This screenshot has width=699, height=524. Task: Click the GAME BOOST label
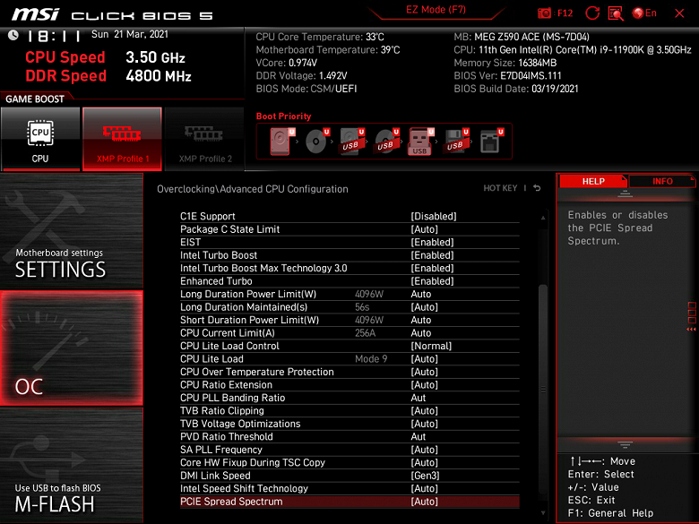tap(34, 99)
